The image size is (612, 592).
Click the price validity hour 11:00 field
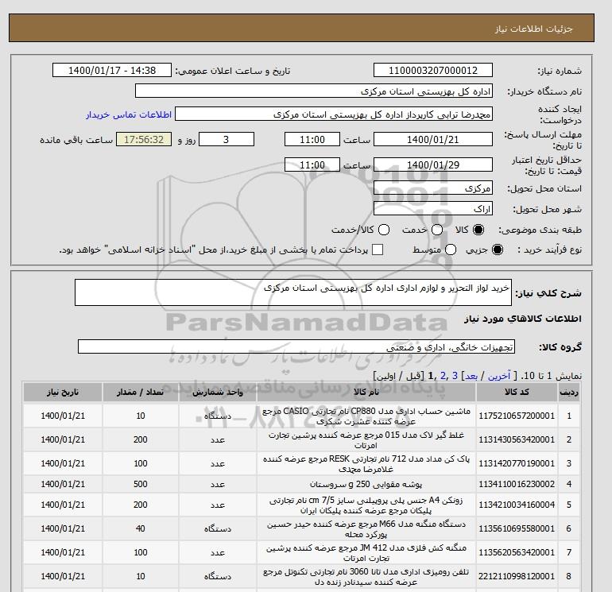click(x=312, y=164)
